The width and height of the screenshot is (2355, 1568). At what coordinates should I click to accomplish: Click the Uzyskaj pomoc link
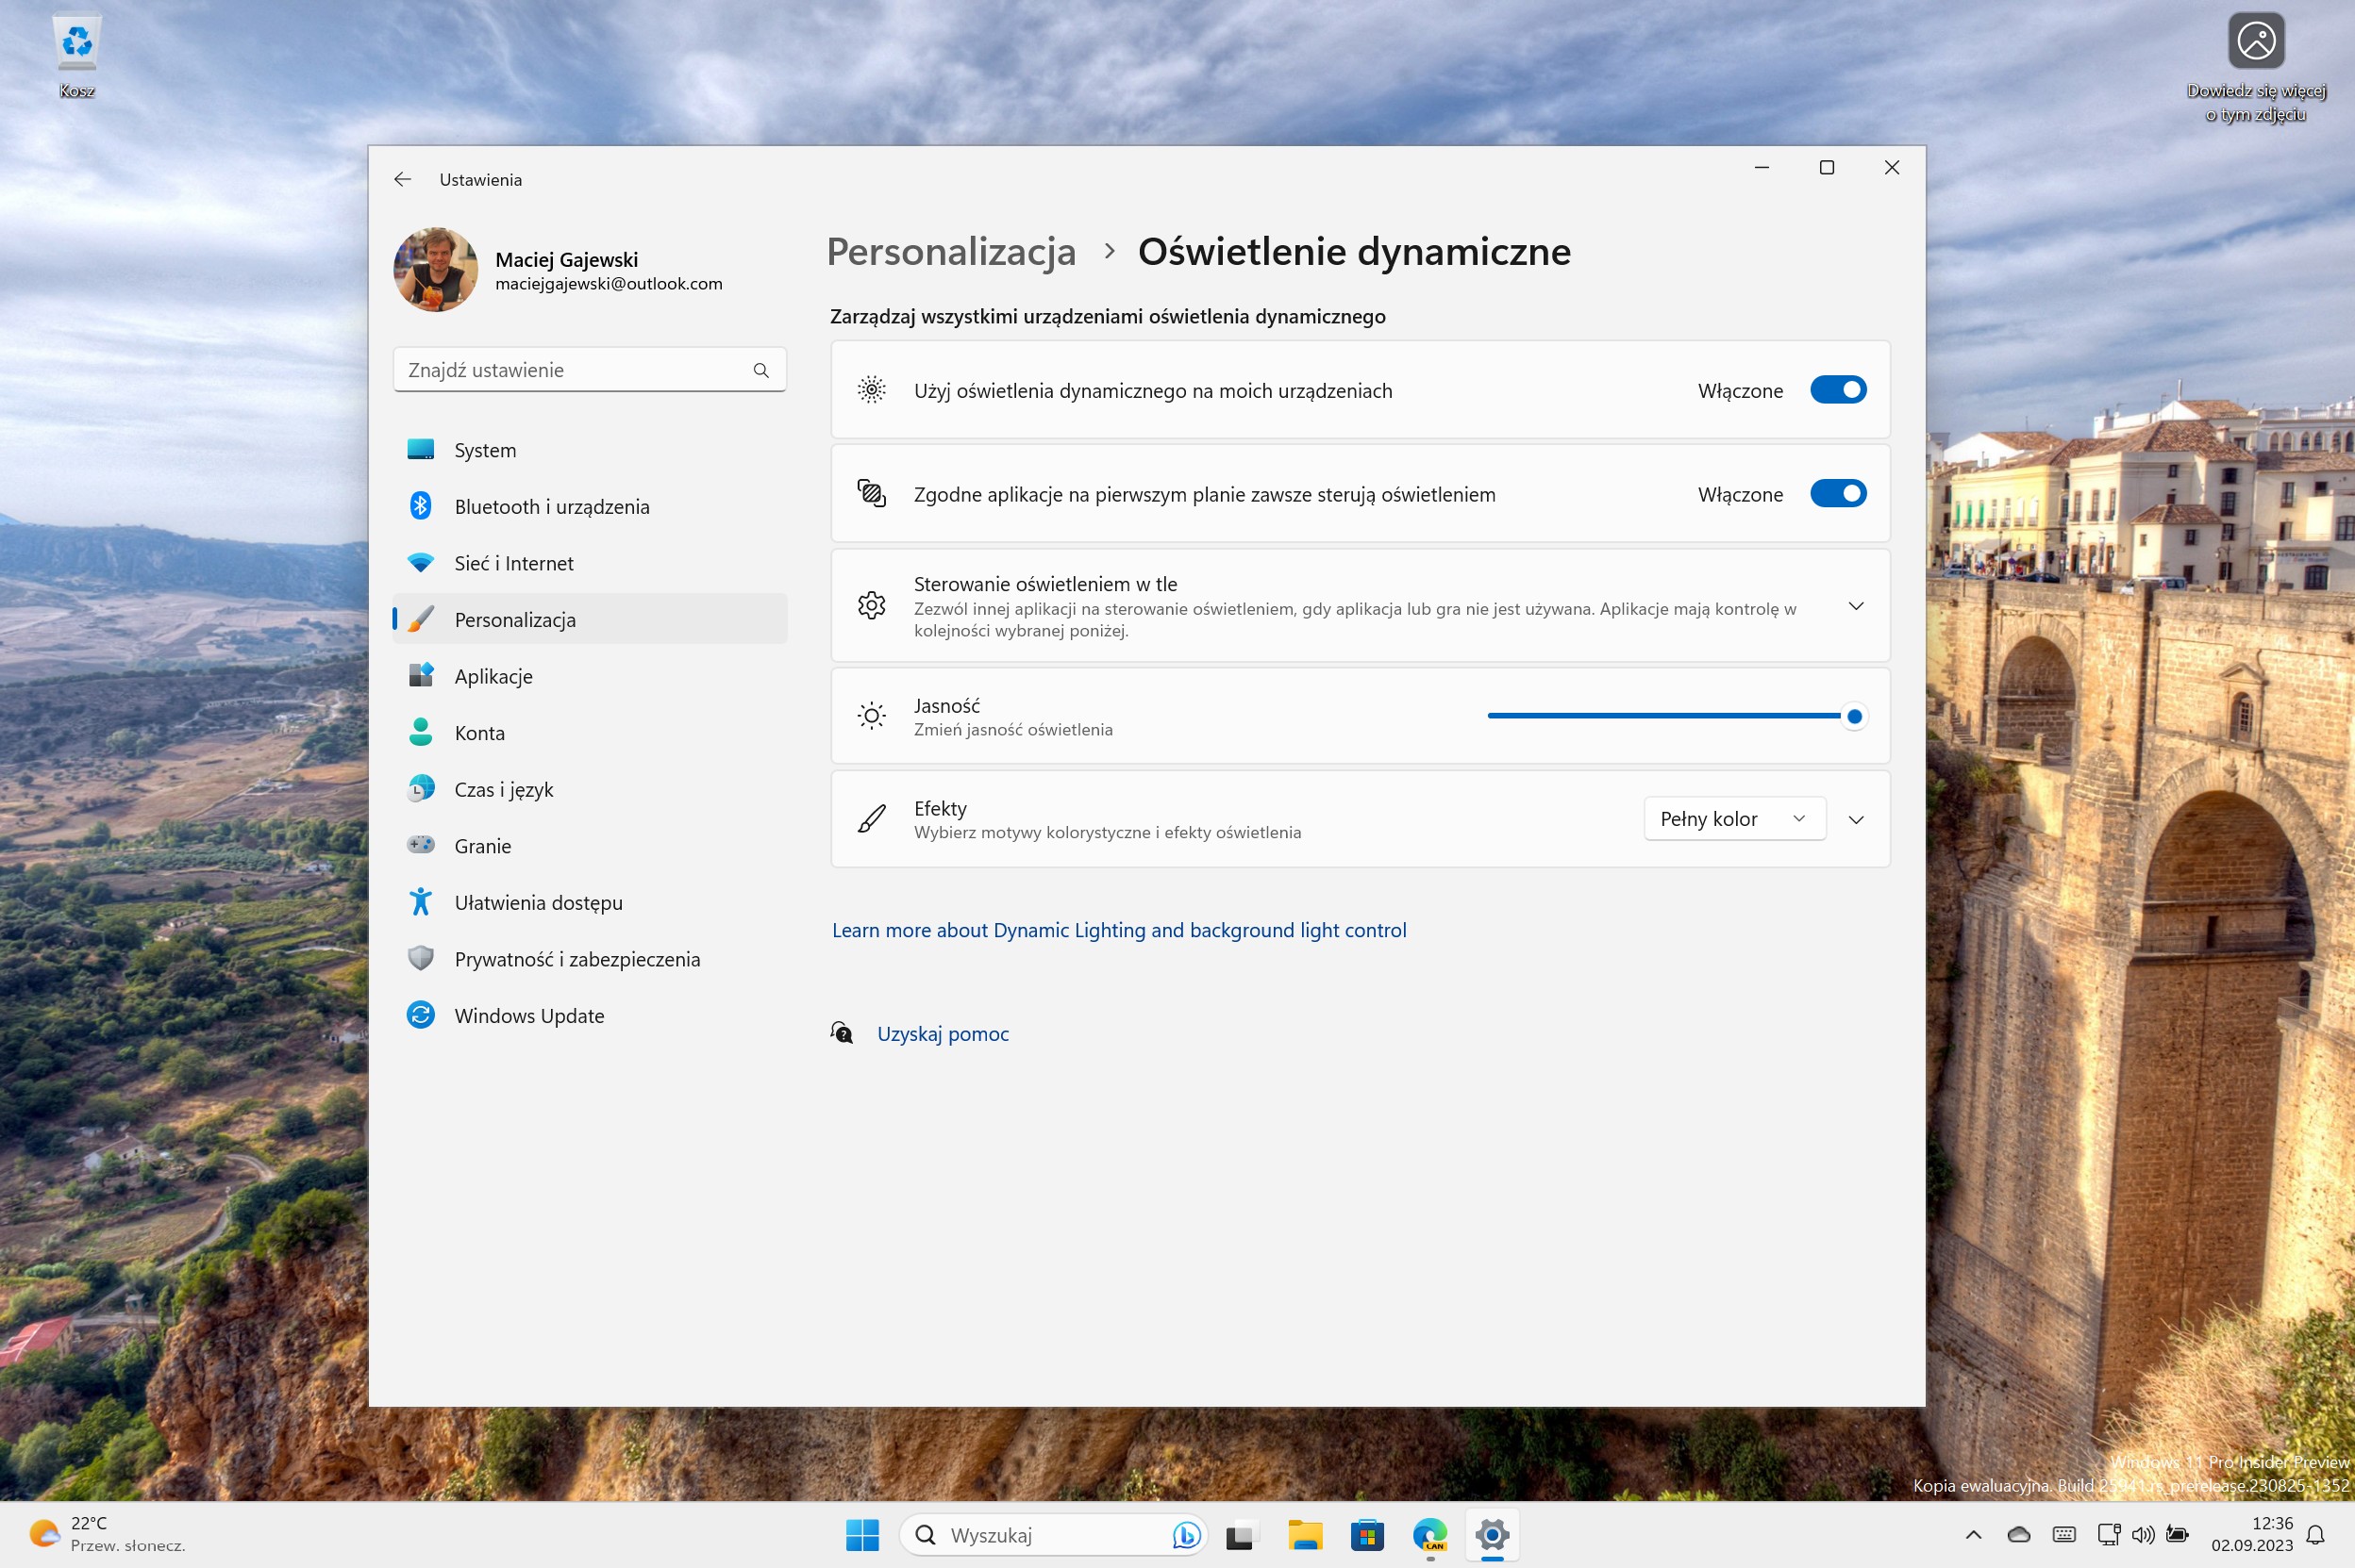pyautogui.click(x=943, y=1034)
